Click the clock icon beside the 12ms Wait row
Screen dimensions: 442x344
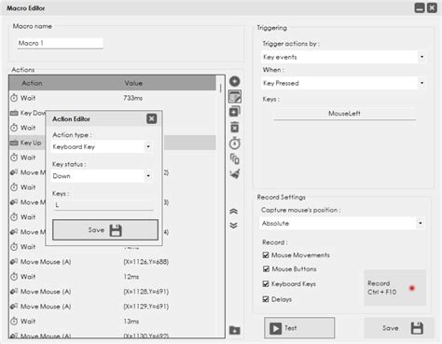point(14,277)
